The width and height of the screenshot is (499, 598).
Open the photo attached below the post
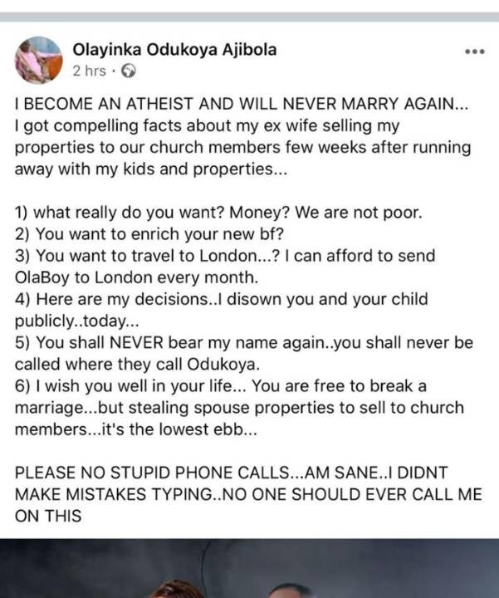[x=249, y=568]
